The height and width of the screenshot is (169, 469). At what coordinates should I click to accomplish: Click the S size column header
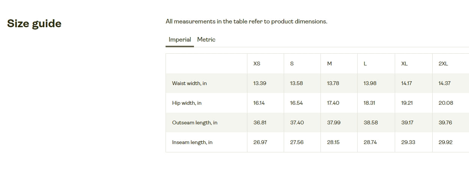(x=292, y=64)
